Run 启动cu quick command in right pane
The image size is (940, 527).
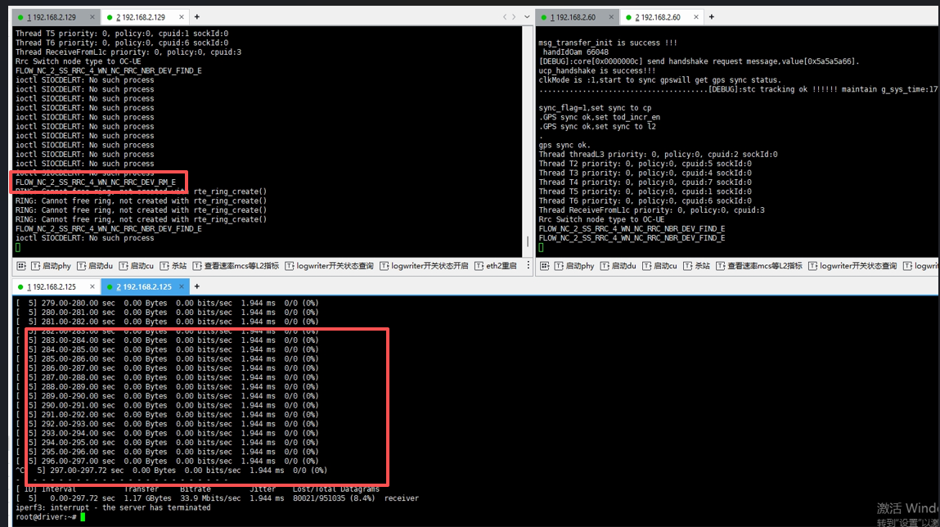664,266
